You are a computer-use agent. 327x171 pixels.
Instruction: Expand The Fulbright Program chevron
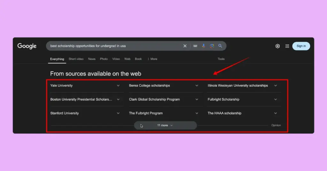pyautogui.click(x=197, y=113)
